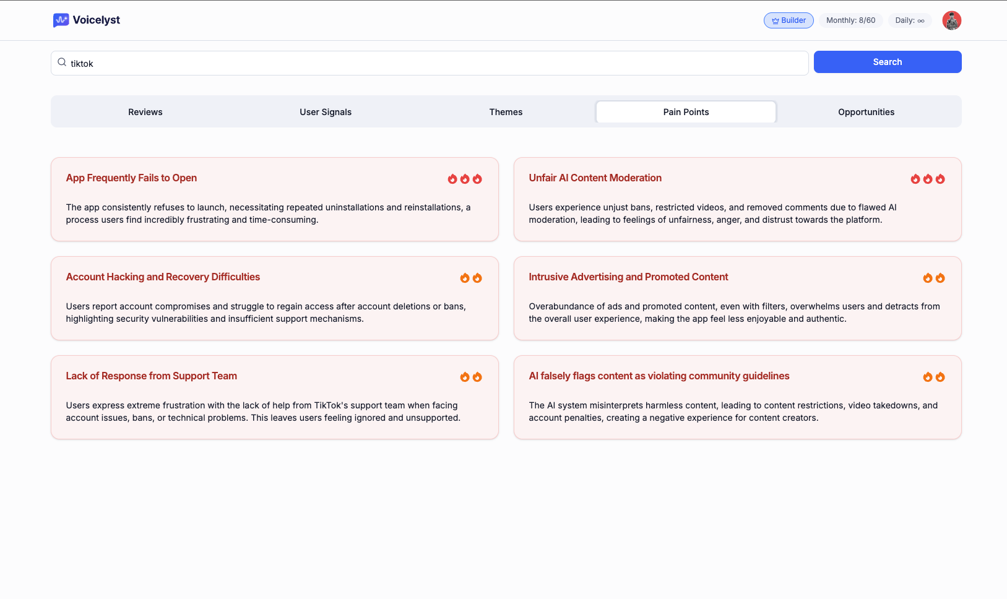Switch to the Reviews tab

pos(145,112)
